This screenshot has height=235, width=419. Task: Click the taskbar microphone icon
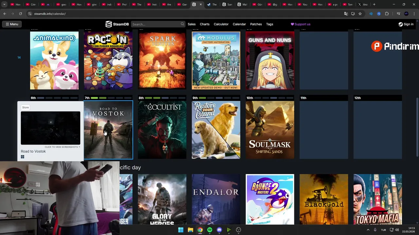pos(375,230)
